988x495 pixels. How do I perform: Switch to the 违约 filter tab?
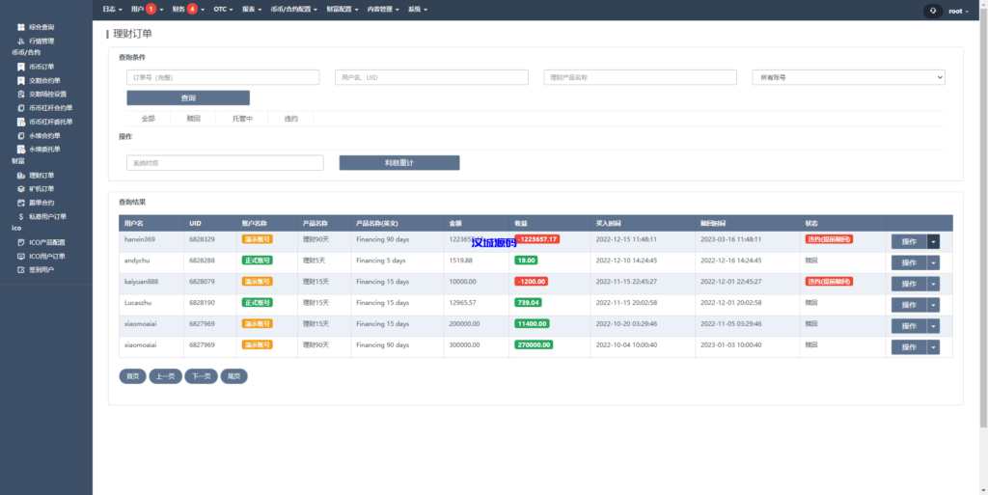click(290, 119)
